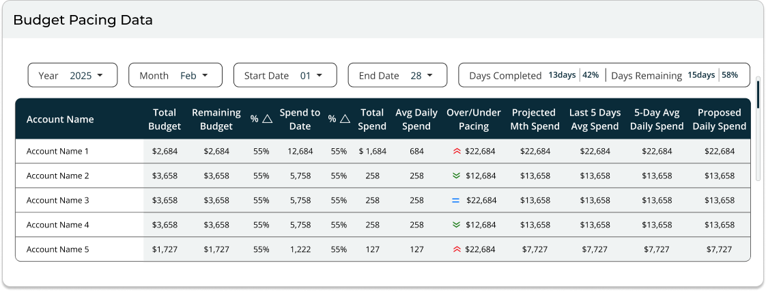Click green down-arrows icon for Account Name 4
Screen dimensions: 766x291
tap(457, 225)
